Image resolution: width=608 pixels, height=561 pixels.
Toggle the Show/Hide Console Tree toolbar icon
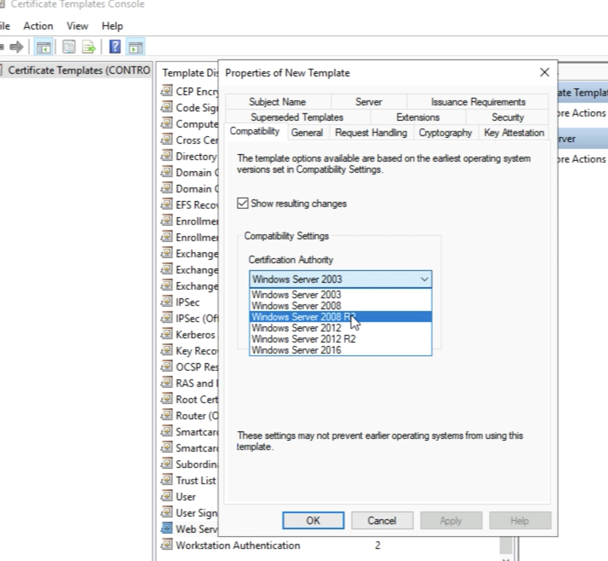pos(43,47)
